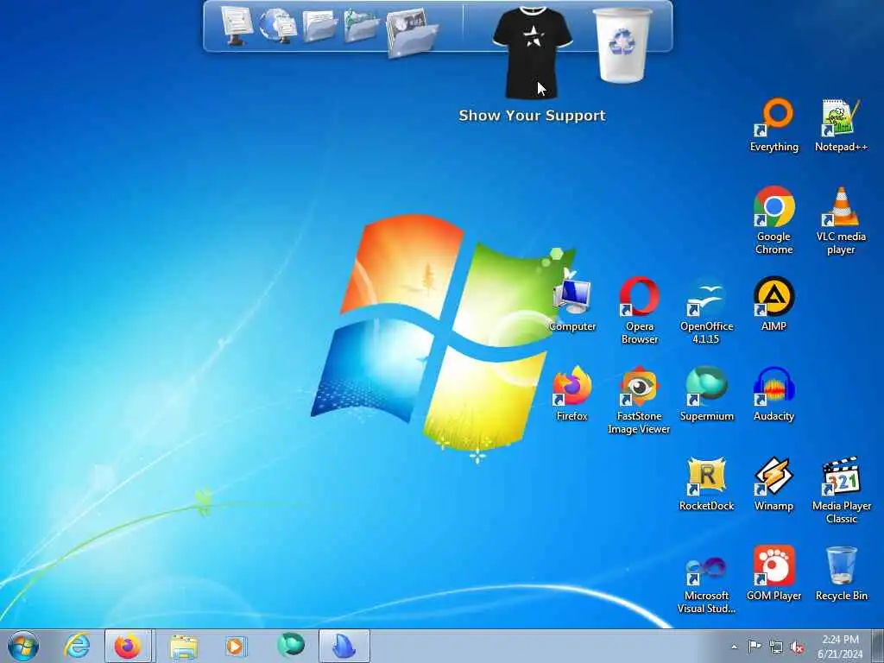Open Network globe icon in RocketDock
The height and width of the screenshot is (663, 884).
tap(278, 26)
